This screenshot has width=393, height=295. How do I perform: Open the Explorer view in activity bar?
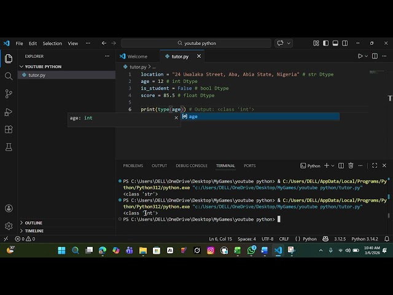9,58
